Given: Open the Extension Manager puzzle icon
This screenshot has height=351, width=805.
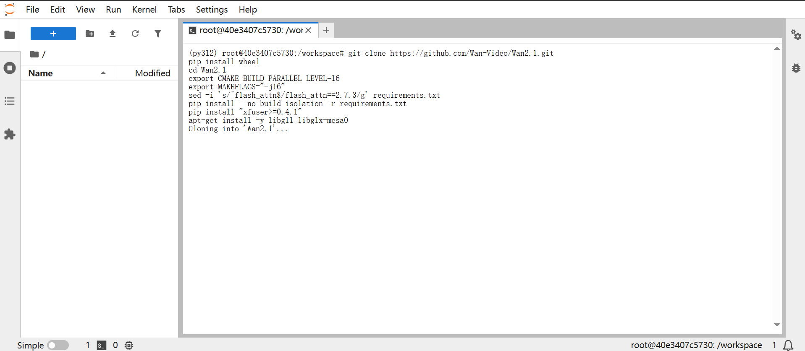Looking at the screenshot, I should pyautogui.click(x=10, y=134).
